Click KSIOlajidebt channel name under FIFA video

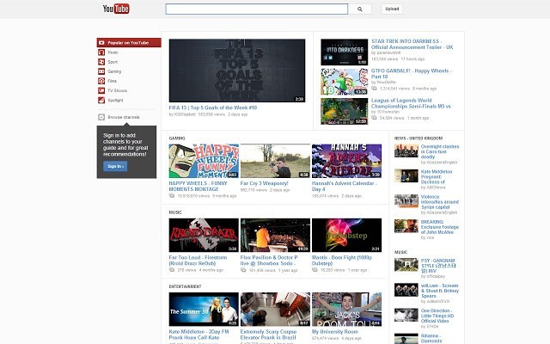point(185,114)
